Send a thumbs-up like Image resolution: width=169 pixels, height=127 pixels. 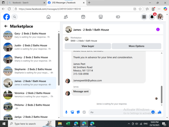[x=160, y=112]
